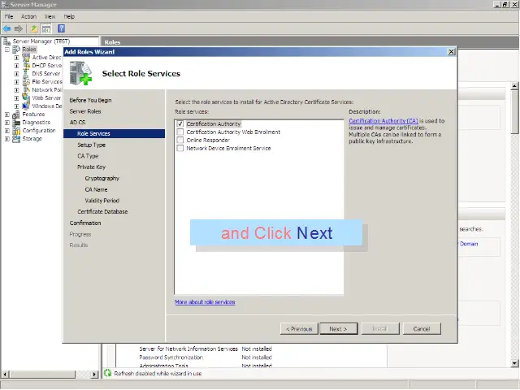Click the Configuration node icon
The height and width of the screenshot is (390, 520).
tap(16, 131)
